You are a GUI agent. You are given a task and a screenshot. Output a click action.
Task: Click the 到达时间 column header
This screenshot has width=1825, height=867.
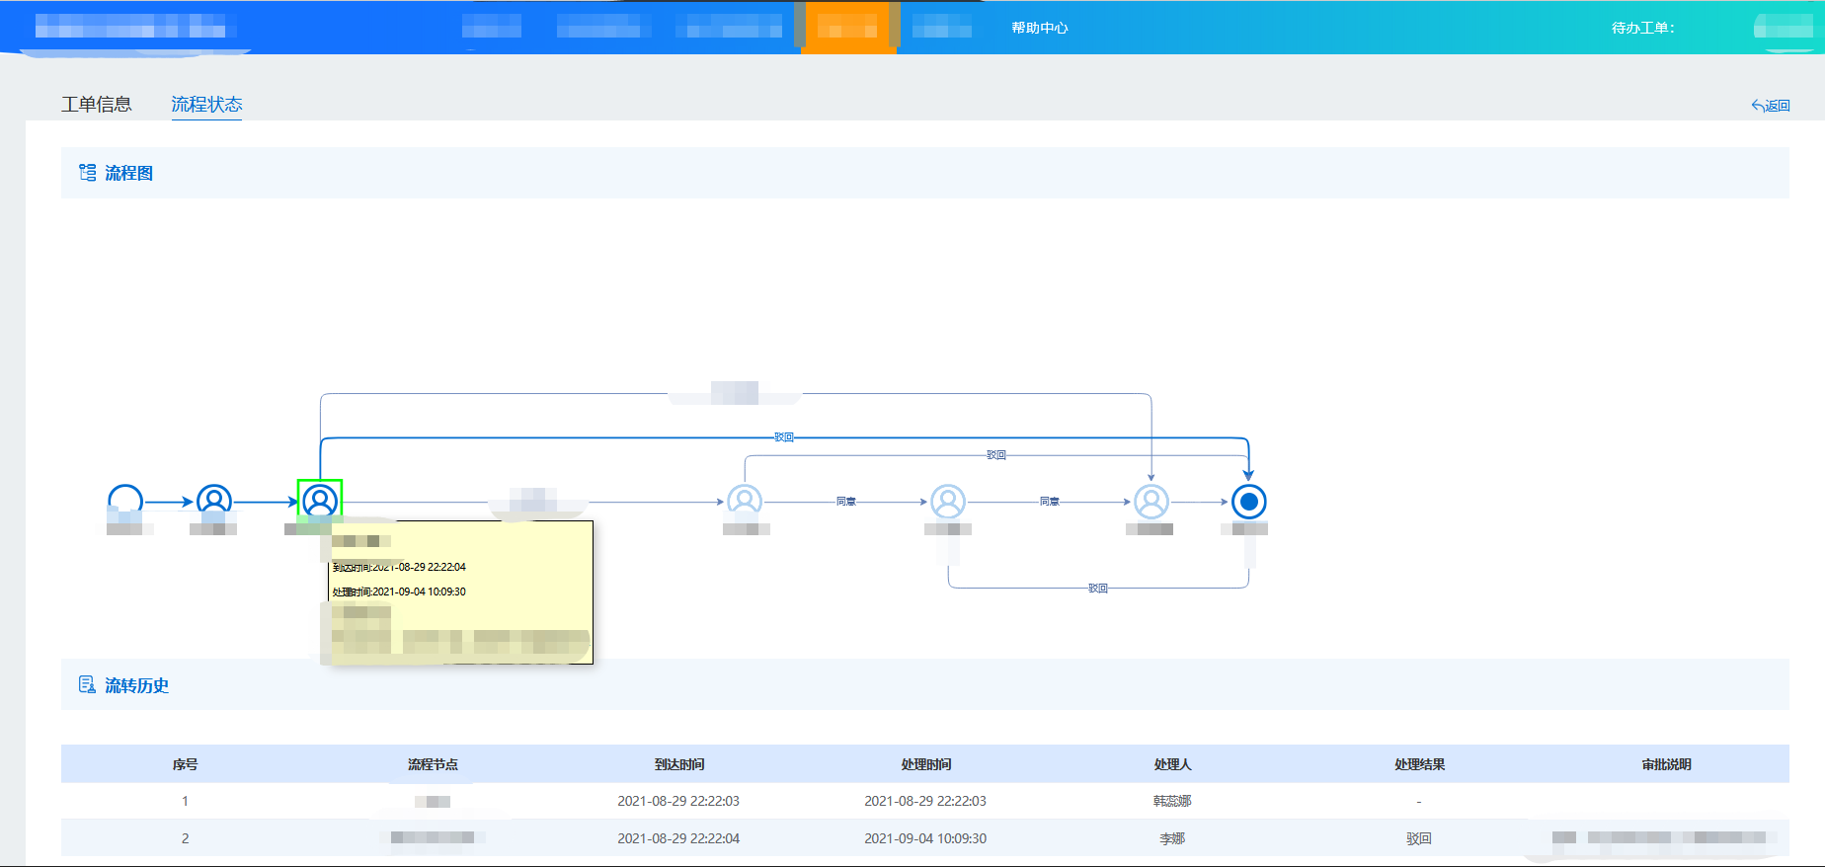pos(679,764)
